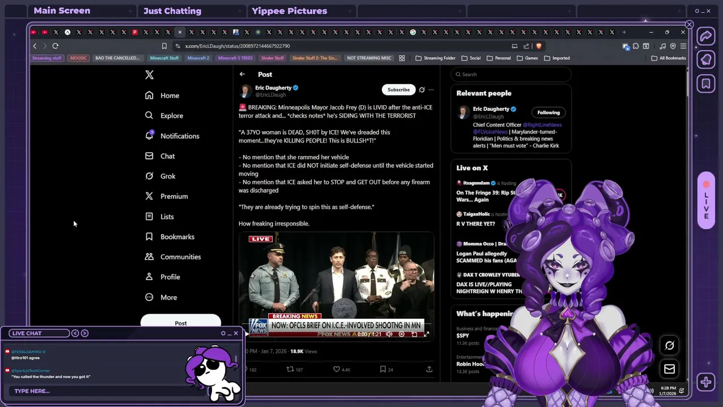
Task: Expand the Streaming Folder bookmarks folder
Action: tap(435, 58)
